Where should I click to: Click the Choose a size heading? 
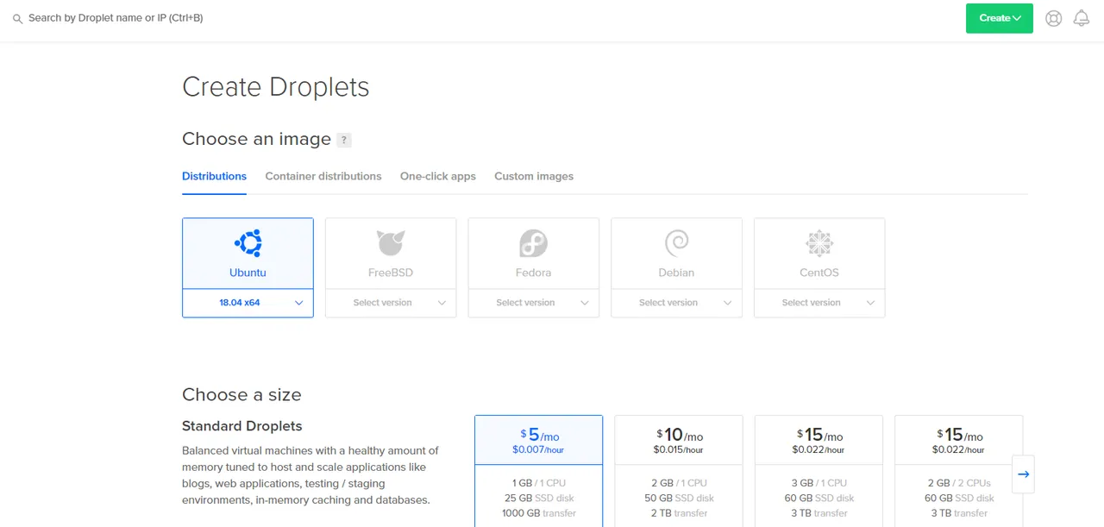tap(241, 395)
